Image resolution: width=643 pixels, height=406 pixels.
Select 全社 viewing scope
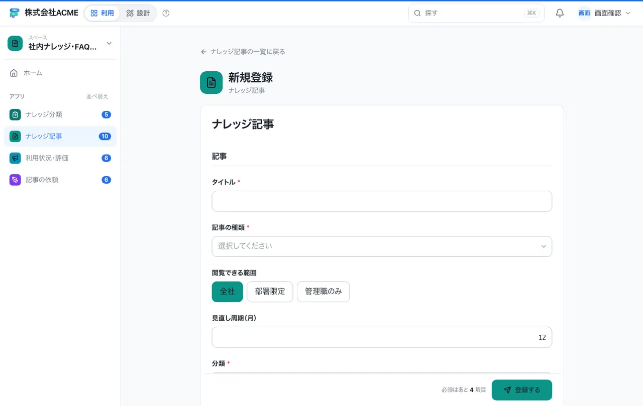pos(228,292)
